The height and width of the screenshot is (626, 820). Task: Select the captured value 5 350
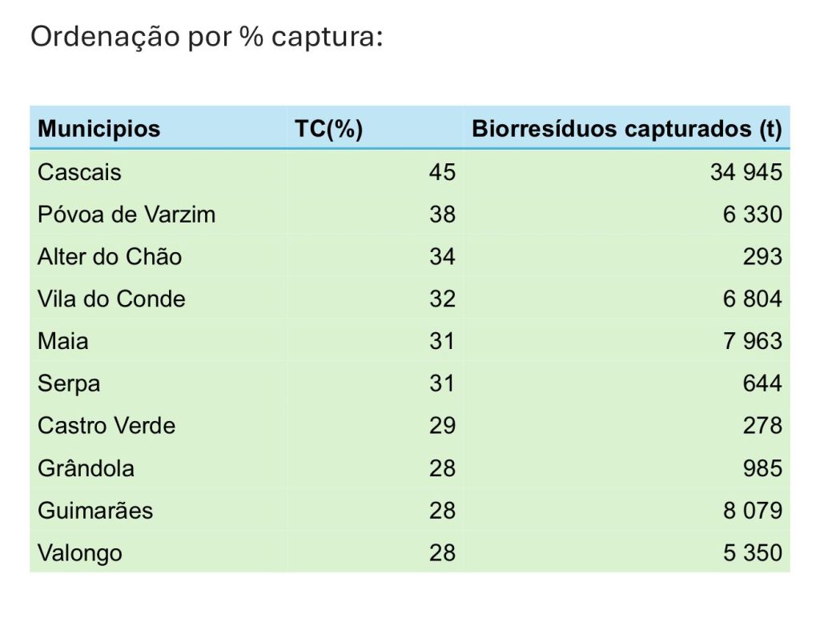pos(753,553)
